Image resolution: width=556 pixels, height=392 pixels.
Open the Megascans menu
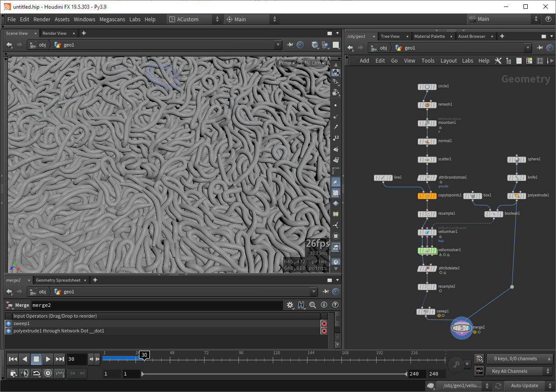113,20
